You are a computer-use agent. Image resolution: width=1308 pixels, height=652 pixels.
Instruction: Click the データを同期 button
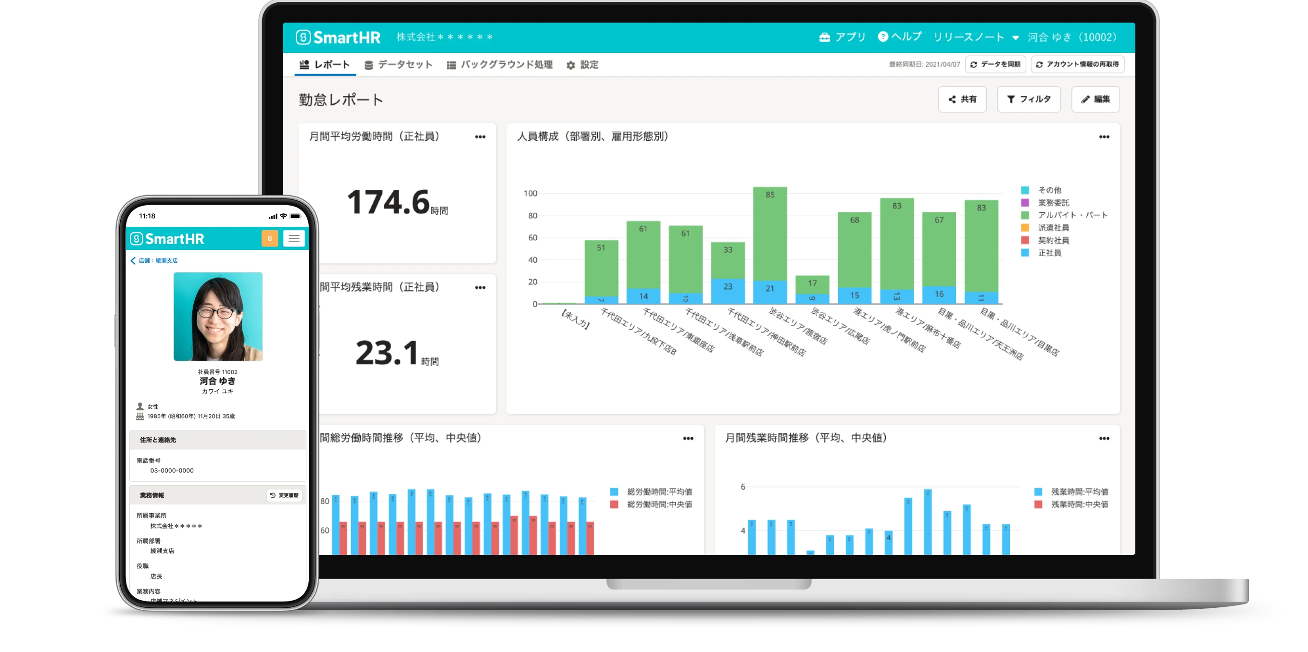tap(995, 64)
